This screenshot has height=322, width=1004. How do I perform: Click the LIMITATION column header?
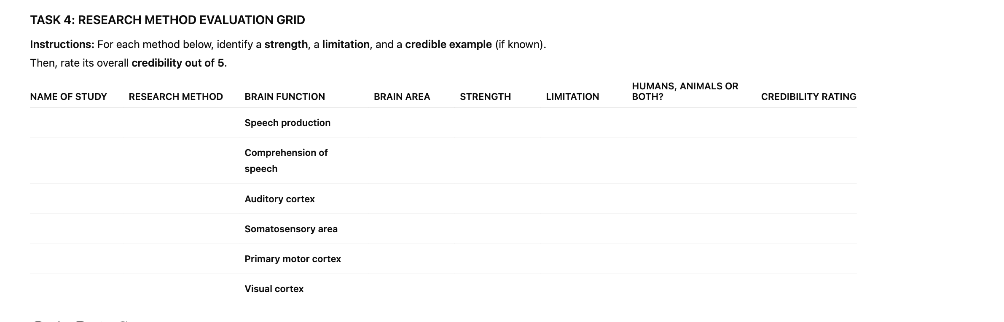(572, 97)
